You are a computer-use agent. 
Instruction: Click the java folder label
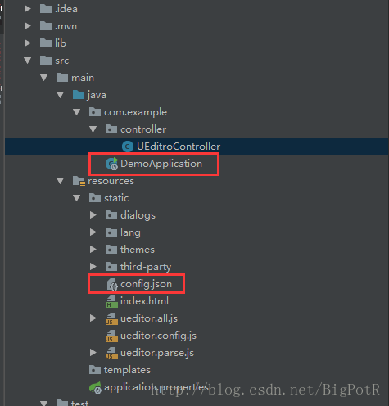[97, 95]
